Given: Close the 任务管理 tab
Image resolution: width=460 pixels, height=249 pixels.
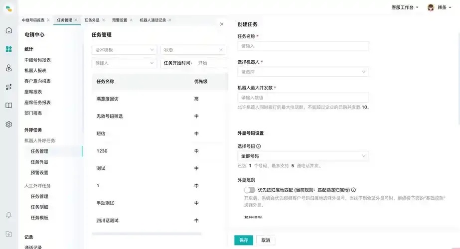Looking at the screenshot, I should pos(76,20).
